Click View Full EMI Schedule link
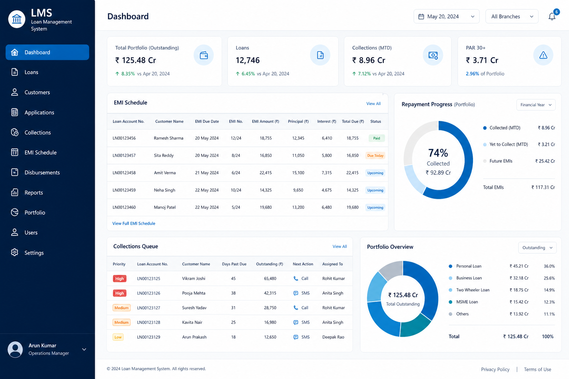 tap(134, 224)
